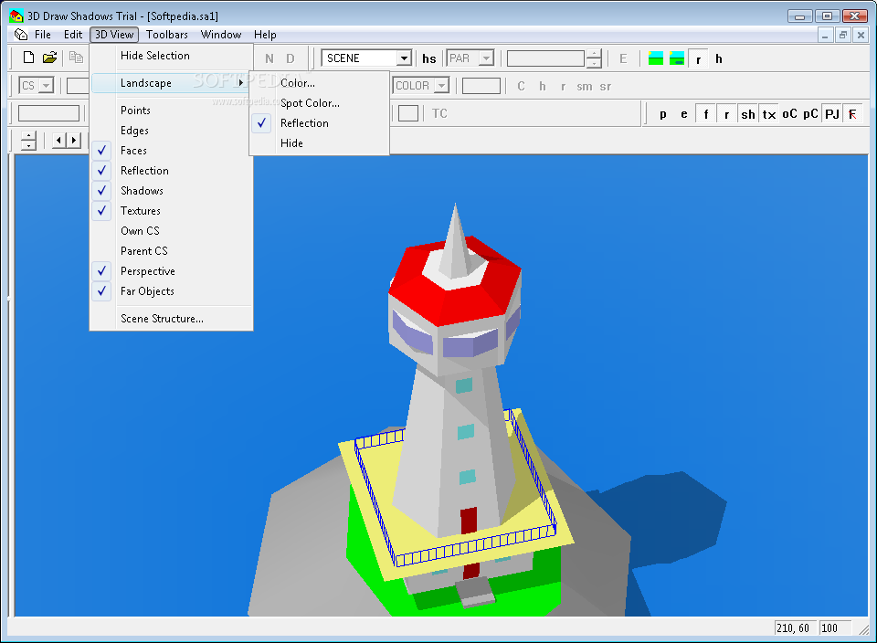The width and height of the screenshot is (877, 643).
Task: Click the Open file folder icon
Action: pos(49,57)
